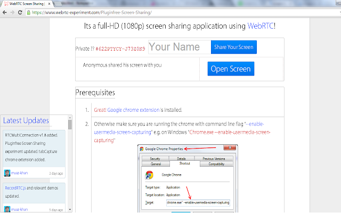Click muaz-khan avatar on 5 days ago update

point(7,209)
